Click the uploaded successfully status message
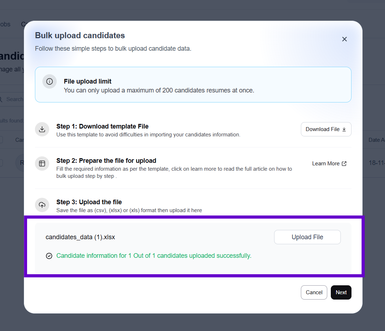 (x=154, y=256)
